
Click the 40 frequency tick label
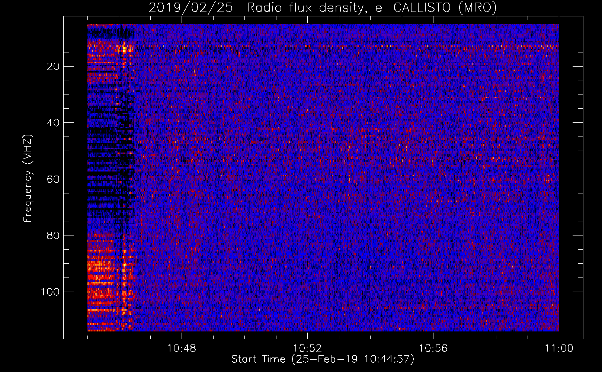coord(54,123)
